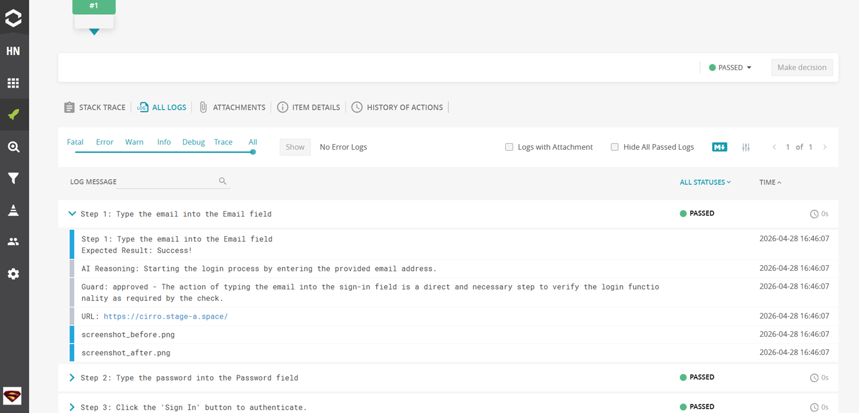Viewport: 859px width, 413px height.
Task: Open Filters funnel icon in sidebar
Action: click(13, 179)
